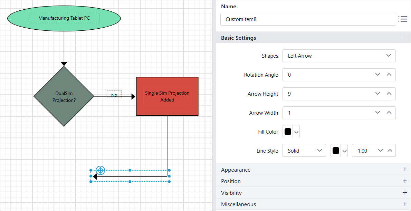Expand the Visibility section
The height and width of the screenshot is (211, 411).
(404, 192)
